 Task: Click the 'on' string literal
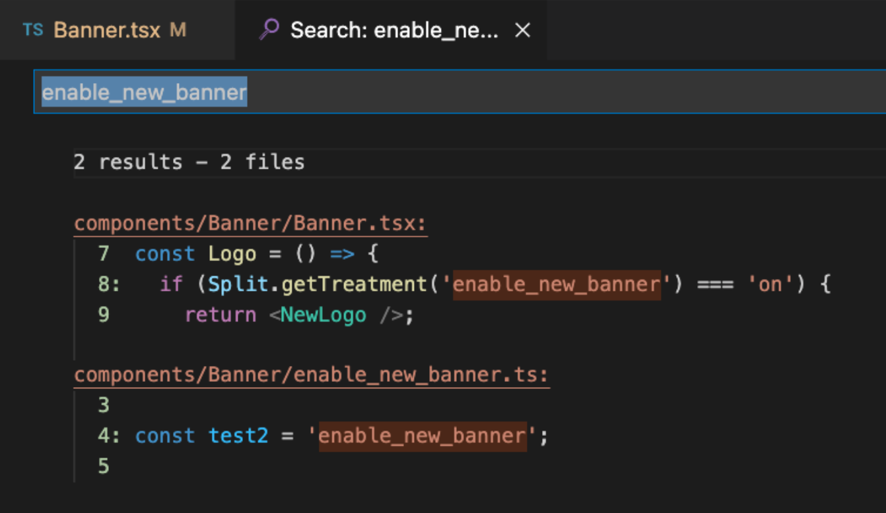point(770,284)
